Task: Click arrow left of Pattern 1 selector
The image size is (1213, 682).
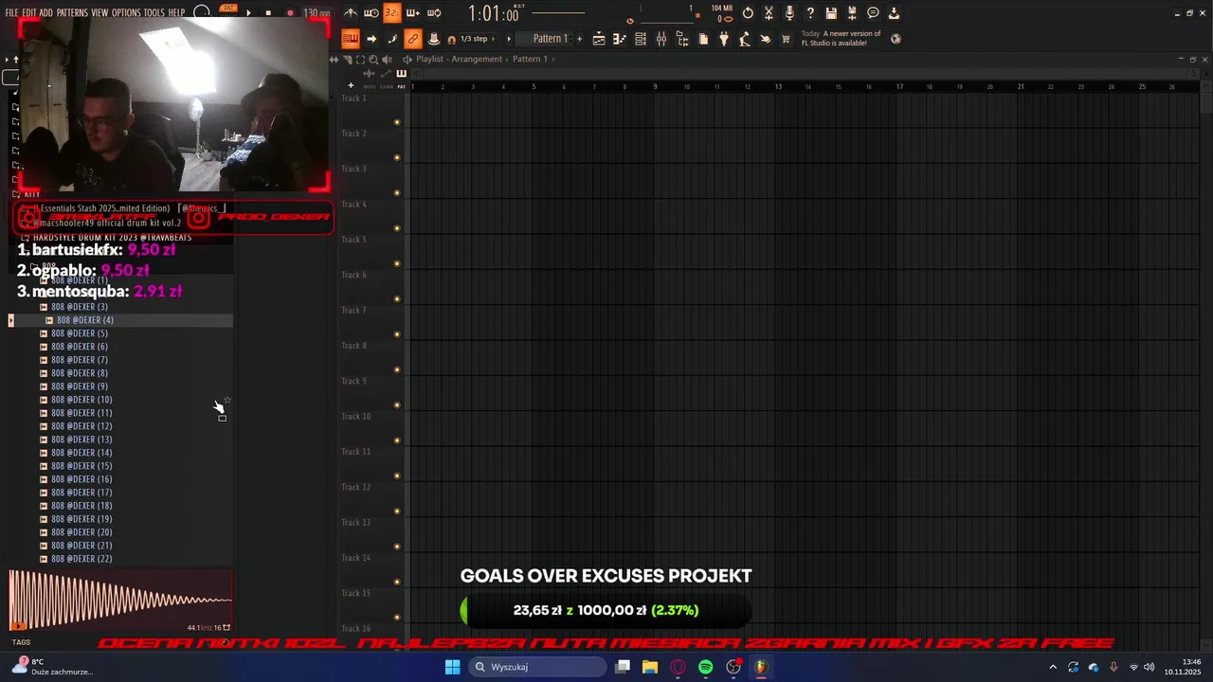Action: click(x=509, y=39)
